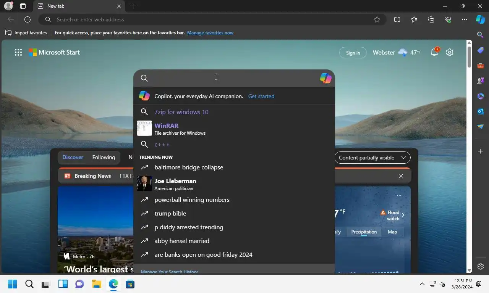Image resolution: width=489 pixels, height=293 pixels.
Task: Click the address bar search field
Action: [212, 19]
